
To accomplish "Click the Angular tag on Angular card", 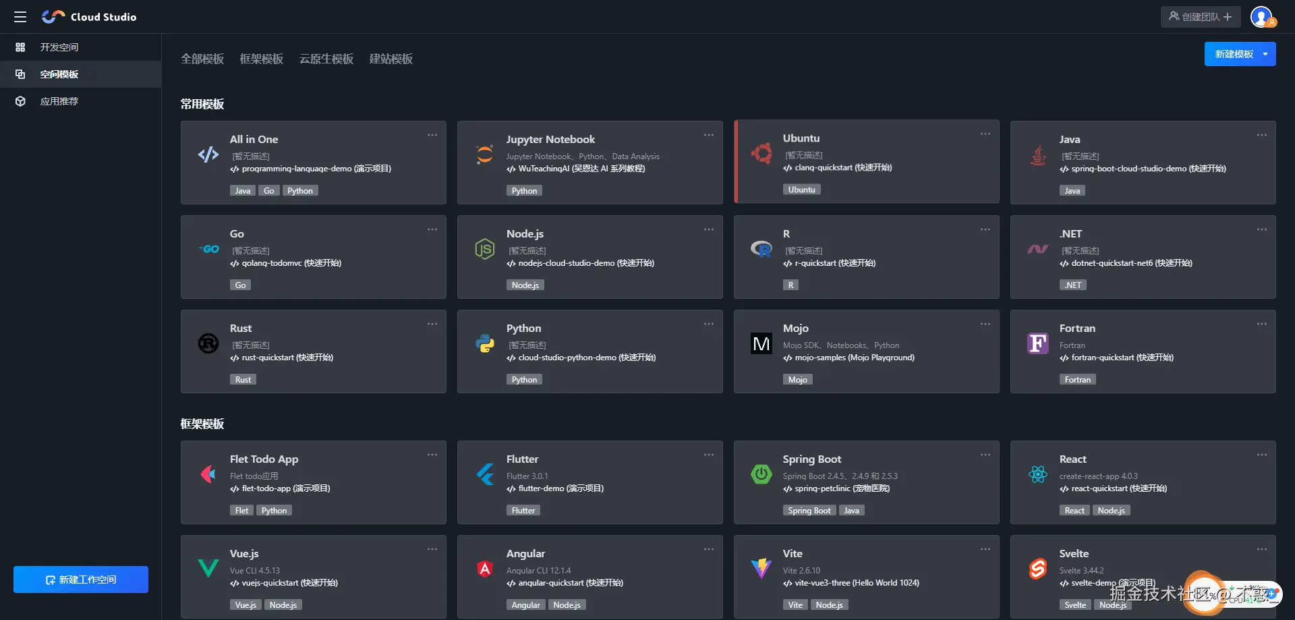I will (526, 605).
